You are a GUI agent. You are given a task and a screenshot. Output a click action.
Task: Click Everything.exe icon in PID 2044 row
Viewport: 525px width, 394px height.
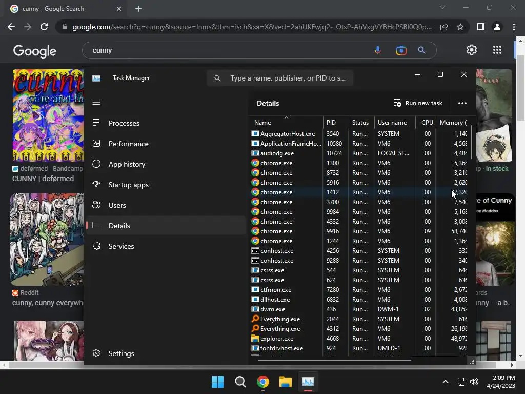pos(255,319)
